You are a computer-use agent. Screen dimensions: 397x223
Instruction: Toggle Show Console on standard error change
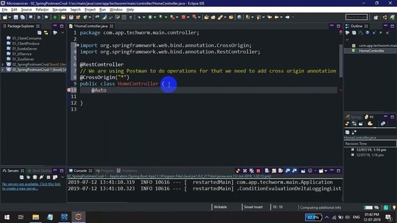click(295, 171)
